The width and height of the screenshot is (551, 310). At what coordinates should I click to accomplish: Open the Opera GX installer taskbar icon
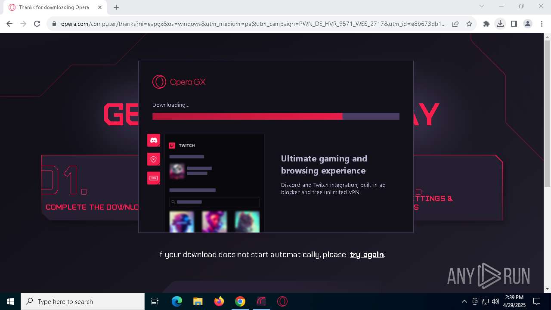click(261, 301)
